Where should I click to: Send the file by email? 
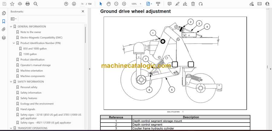[260, 4]
